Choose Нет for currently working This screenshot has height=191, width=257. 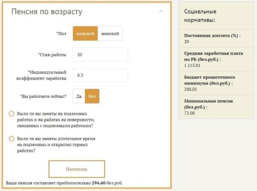(x=92, y=96)
